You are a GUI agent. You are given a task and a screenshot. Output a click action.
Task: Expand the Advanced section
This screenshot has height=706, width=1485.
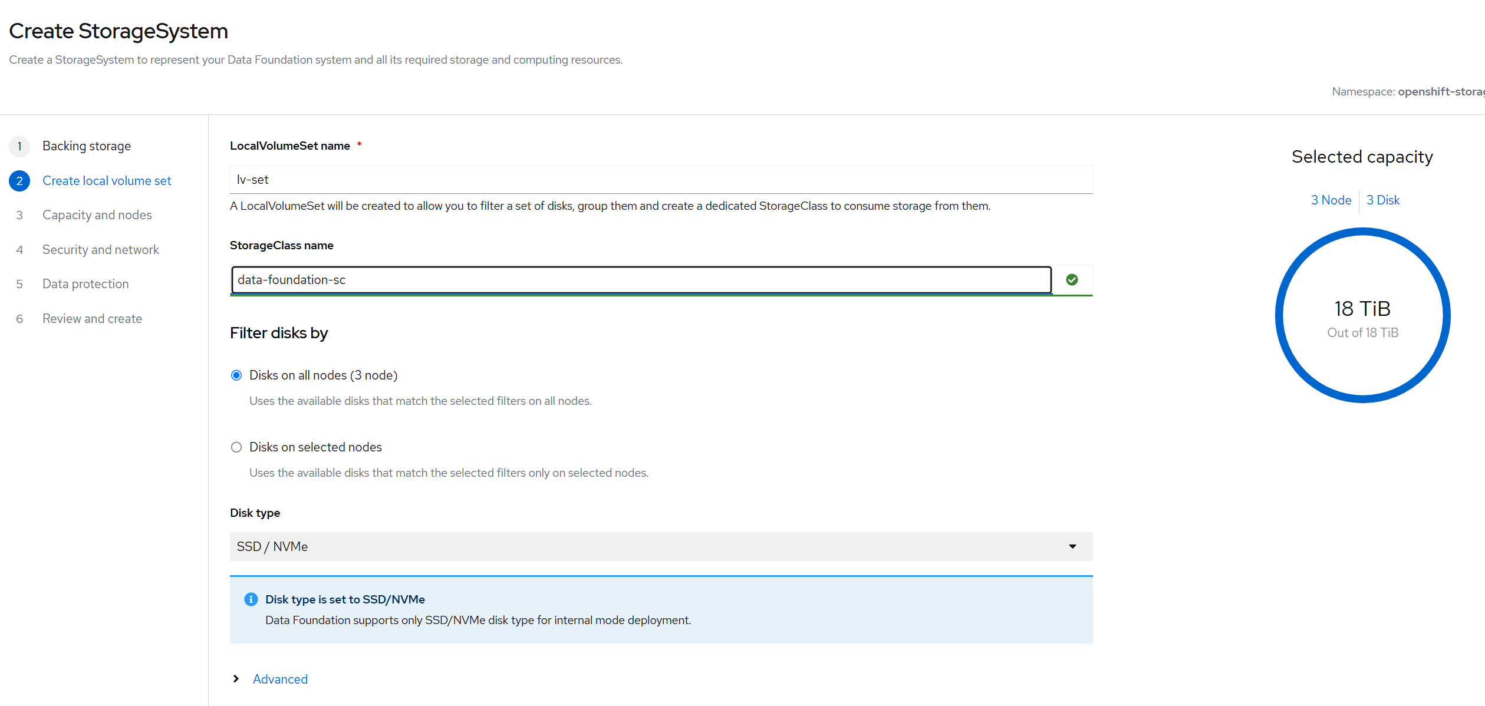point(280,679)
